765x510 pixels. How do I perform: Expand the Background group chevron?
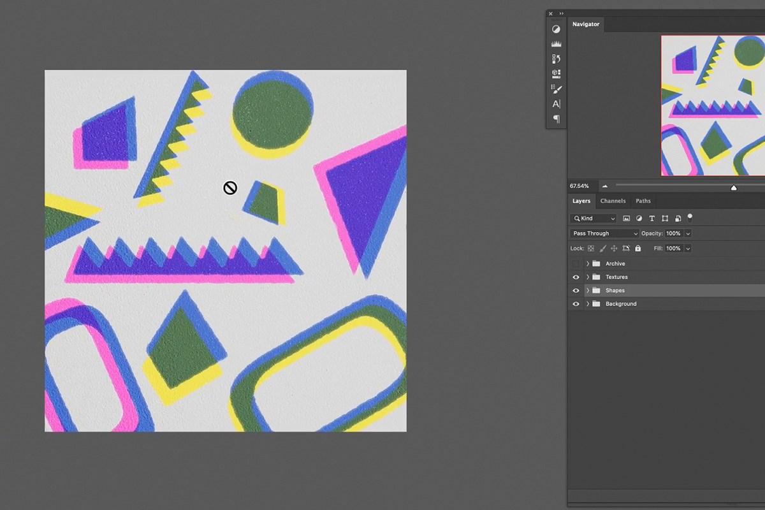588,304
